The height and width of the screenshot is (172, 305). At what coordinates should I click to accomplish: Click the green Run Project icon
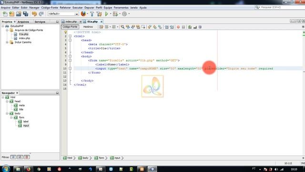[107, 14]
